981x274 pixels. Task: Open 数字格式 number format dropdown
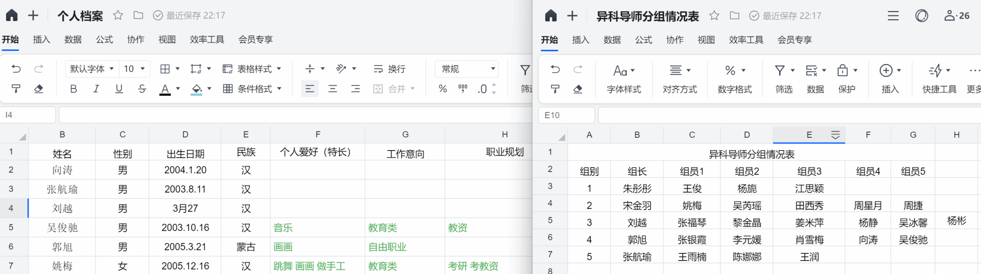pos(735,79)
